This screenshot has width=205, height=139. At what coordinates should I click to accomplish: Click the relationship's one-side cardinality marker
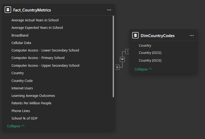128,52
